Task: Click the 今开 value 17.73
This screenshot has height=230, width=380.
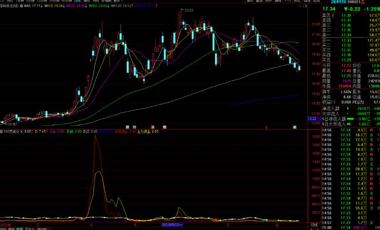Action: point(346,66)
